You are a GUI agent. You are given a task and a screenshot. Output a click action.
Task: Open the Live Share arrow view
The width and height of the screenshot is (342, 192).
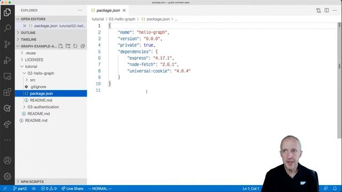point(7,124)
